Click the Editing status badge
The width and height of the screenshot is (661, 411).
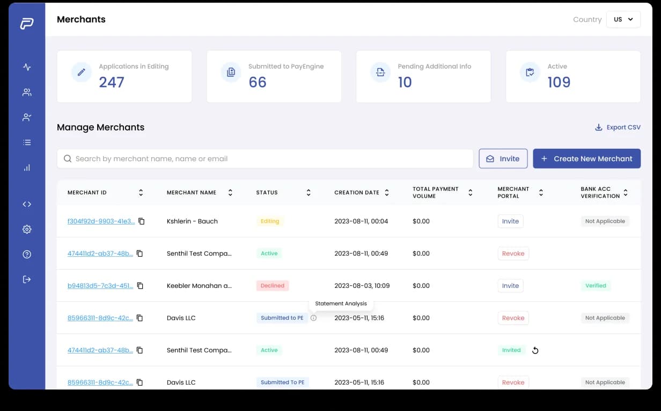(x=270, y=221)
